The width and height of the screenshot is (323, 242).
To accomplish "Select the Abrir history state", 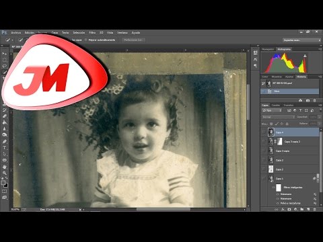I will (290, 91).
